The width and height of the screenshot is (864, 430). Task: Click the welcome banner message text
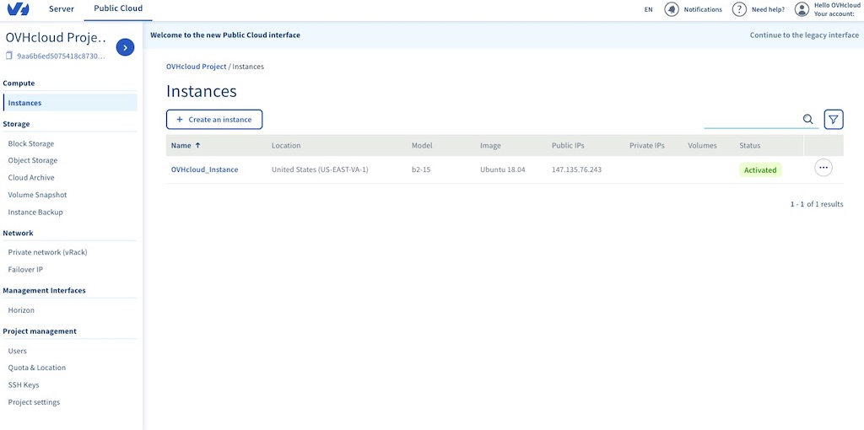[225, 35]
